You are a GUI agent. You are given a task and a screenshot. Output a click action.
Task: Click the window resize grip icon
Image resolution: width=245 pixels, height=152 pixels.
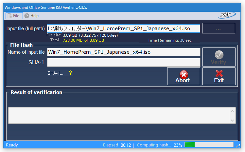click(x=238, y=146)
